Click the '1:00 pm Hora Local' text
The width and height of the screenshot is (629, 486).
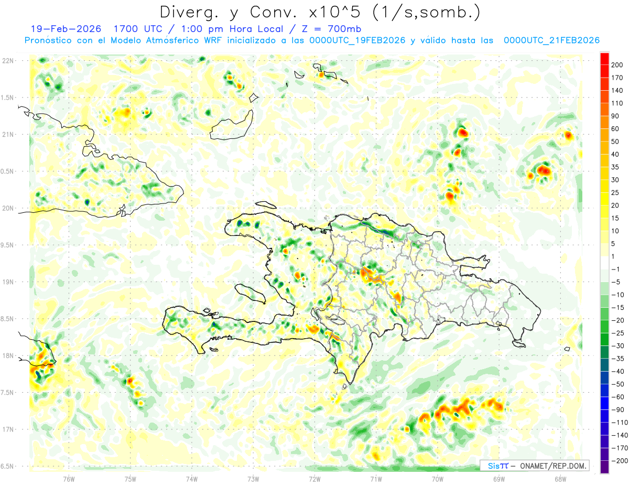coord(231,29)
